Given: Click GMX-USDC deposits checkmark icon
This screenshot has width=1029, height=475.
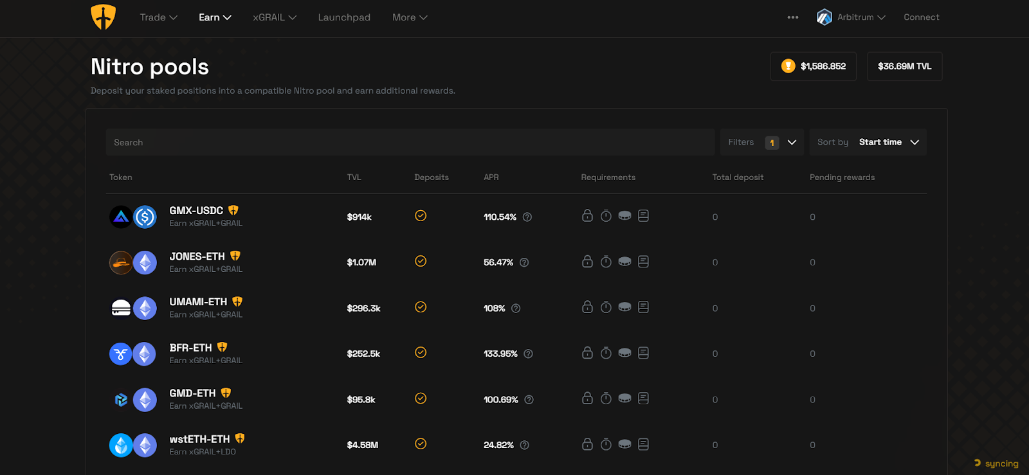Looking at the screenshot, I should coord(421,215).
